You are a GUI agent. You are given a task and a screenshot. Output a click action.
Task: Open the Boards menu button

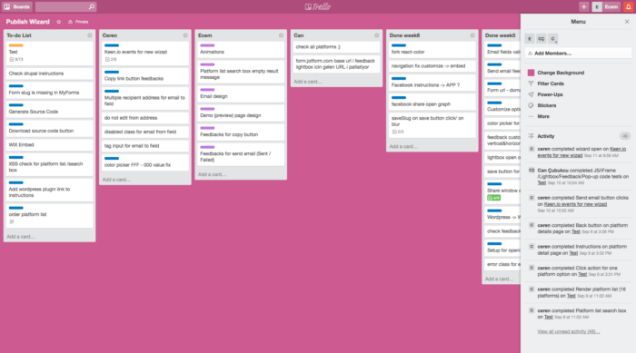[x=16, y=6]
